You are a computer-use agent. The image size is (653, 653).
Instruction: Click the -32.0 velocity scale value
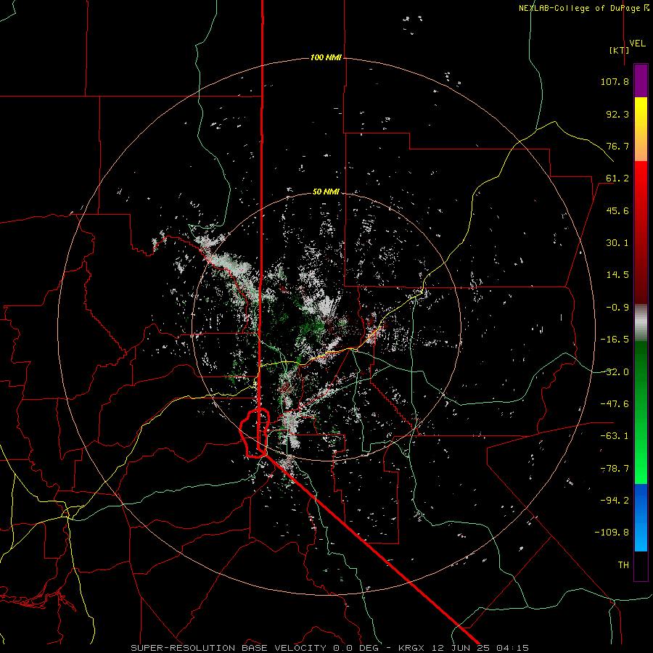pyautogui.click(x=615, y=372)
